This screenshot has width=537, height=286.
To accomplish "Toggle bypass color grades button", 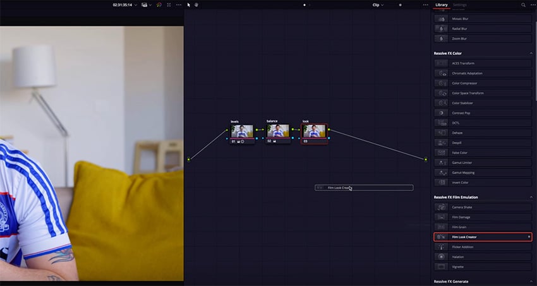I will click(159, 5).
